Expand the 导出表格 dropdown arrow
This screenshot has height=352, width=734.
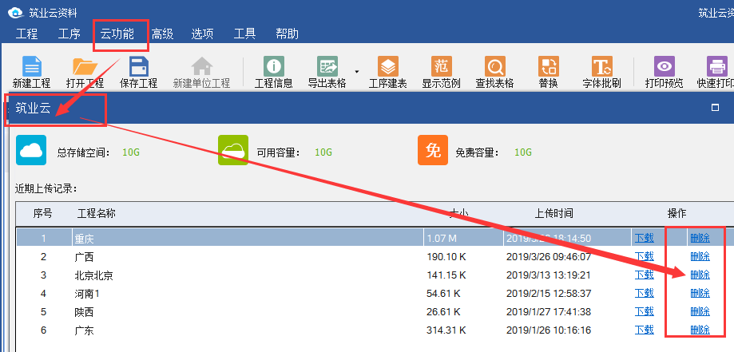click(356, 71)
